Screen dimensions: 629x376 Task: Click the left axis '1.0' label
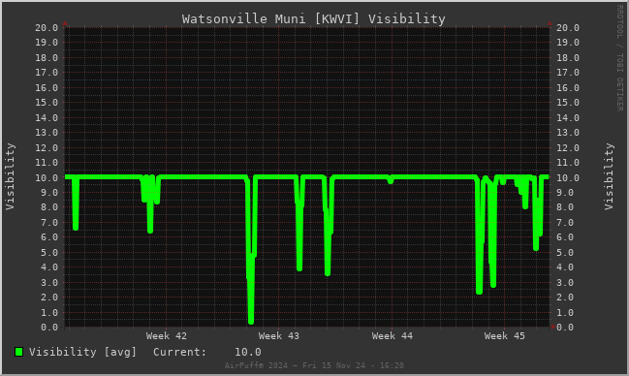coord(49,313)
